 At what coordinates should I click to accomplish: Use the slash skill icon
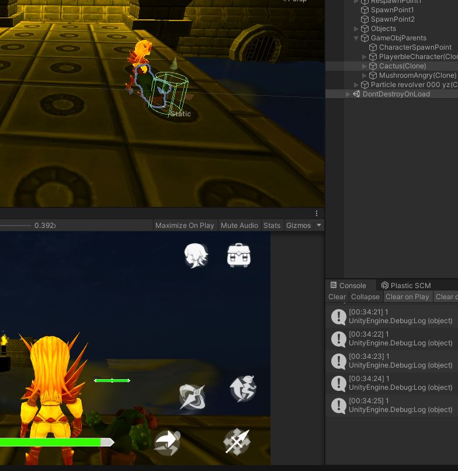coord(192,397)
